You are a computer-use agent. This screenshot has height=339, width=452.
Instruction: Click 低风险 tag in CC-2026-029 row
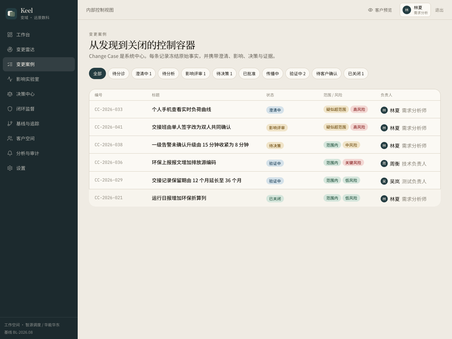click(x=351, y=180)
